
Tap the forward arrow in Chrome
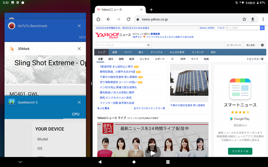(x=119, y=19)
